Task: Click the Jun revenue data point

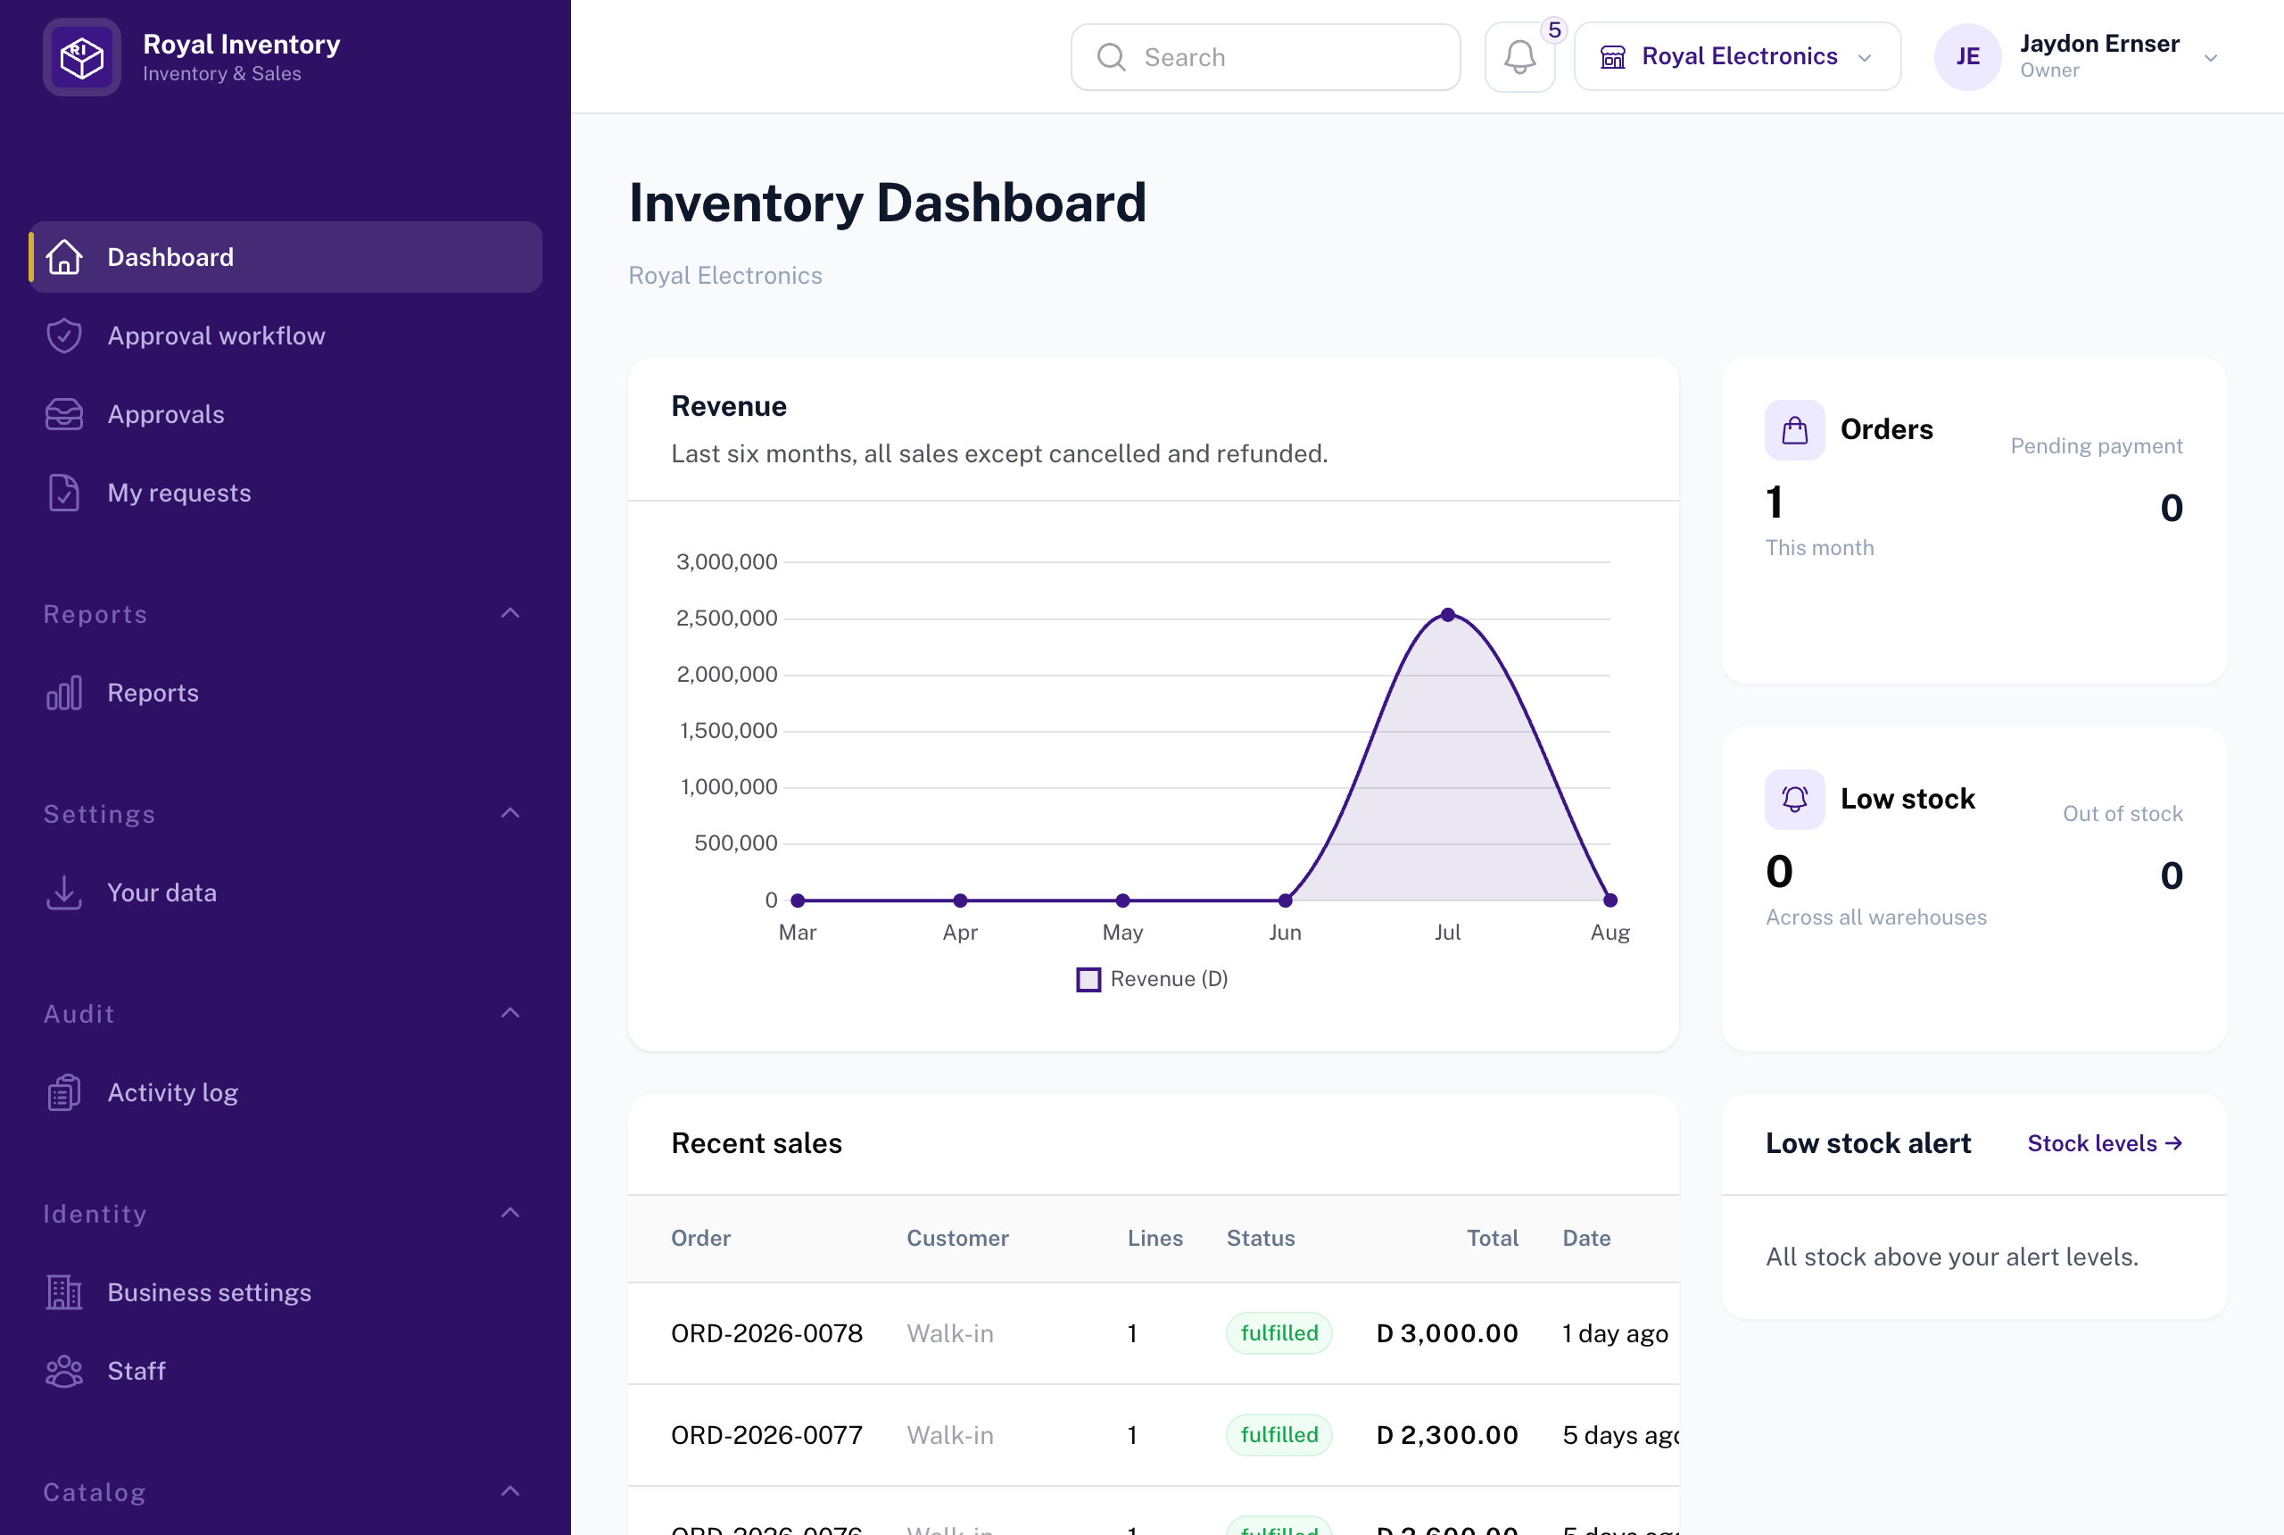Action: pos(1285,900)
